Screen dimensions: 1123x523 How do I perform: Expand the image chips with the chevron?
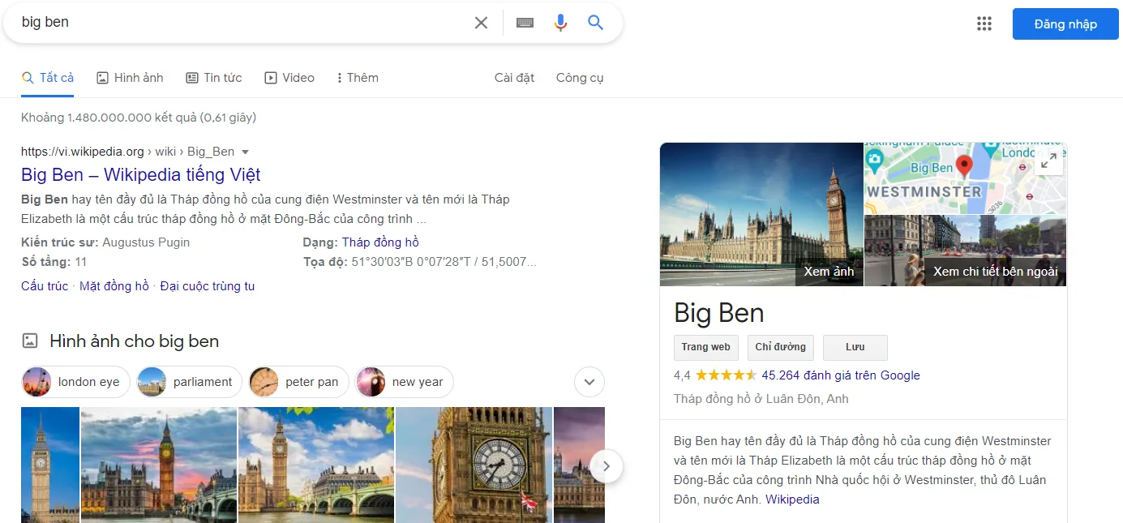[x=589, y=382]
